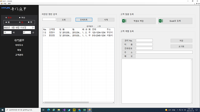Click the app icon in the menu bar
The width and height of the screenshot is (200, 112).
tap(1, 3)
